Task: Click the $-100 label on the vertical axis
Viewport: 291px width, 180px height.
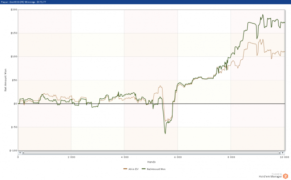Action: (13, 151)
